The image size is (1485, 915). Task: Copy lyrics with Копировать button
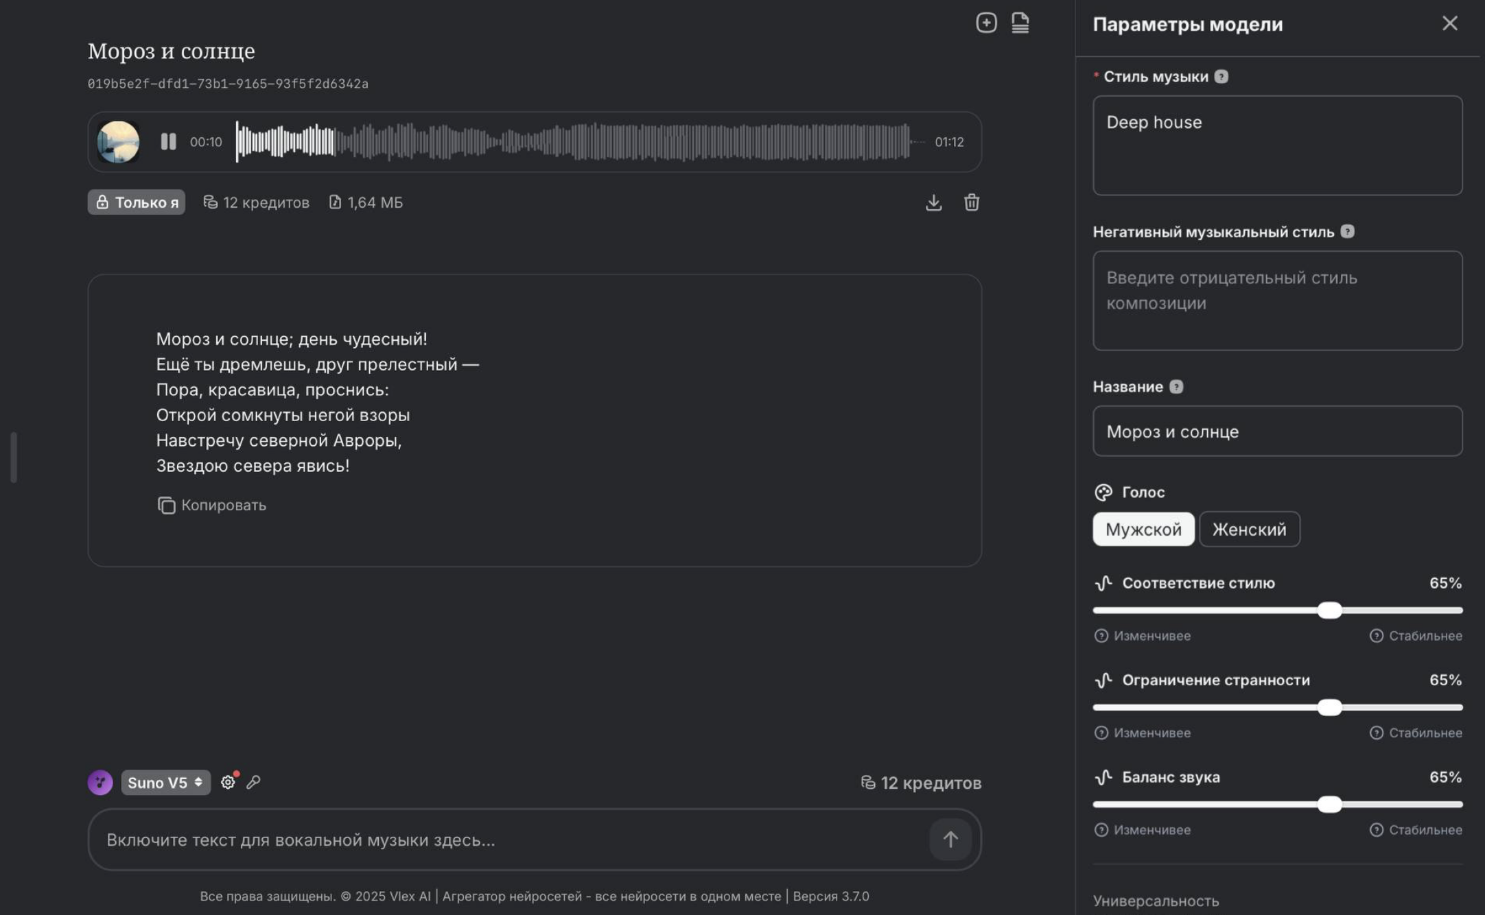coord(211,506)
